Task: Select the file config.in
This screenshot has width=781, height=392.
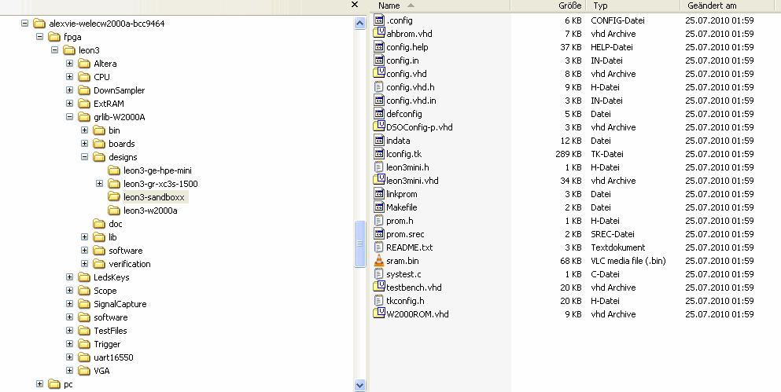Action: click(x=403, y=60)
